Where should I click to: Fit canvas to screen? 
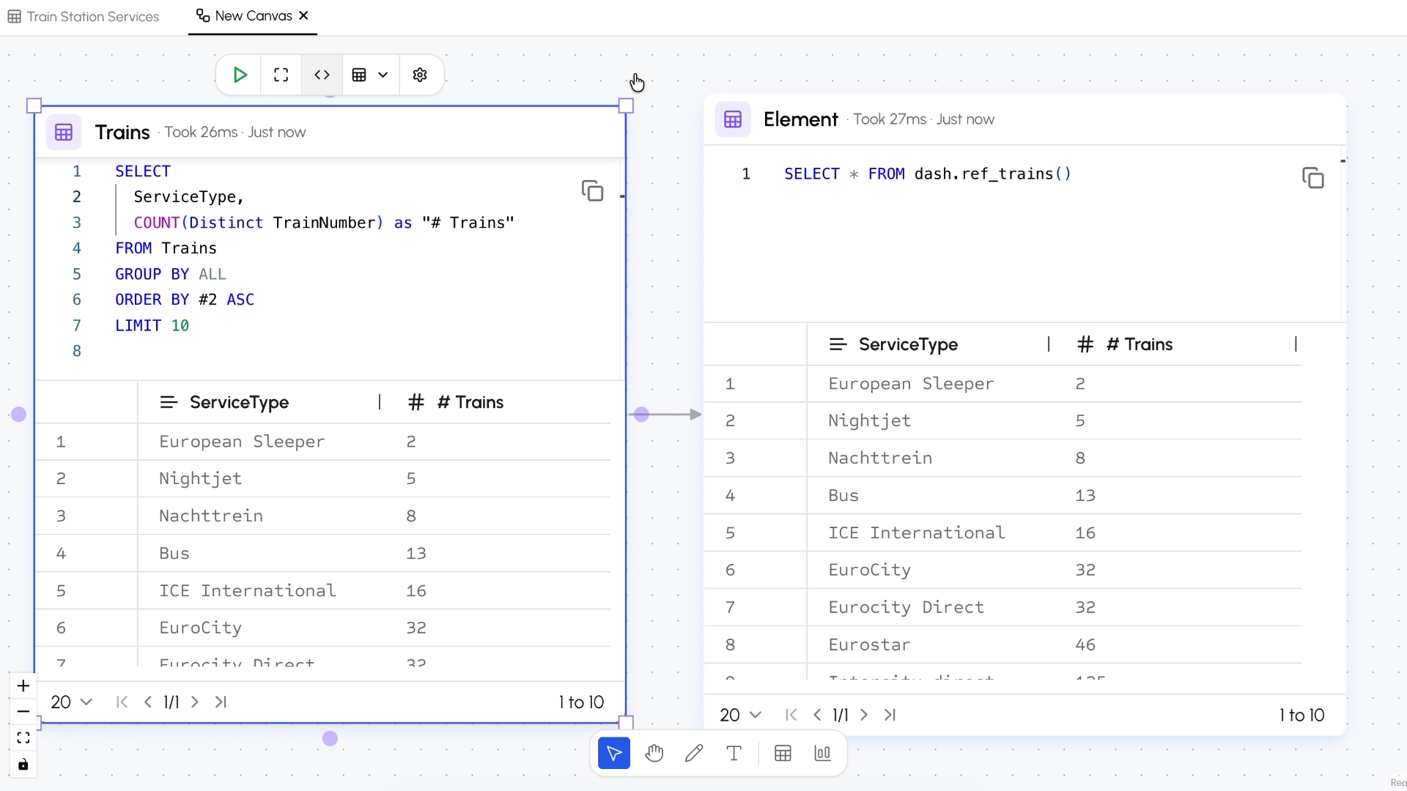(23, 738)
